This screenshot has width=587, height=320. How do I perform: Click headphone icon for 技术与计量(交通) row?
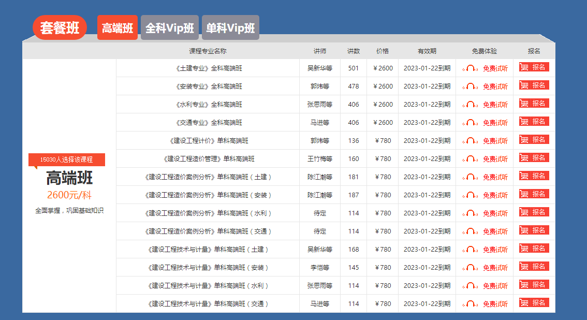pos(470,304)
